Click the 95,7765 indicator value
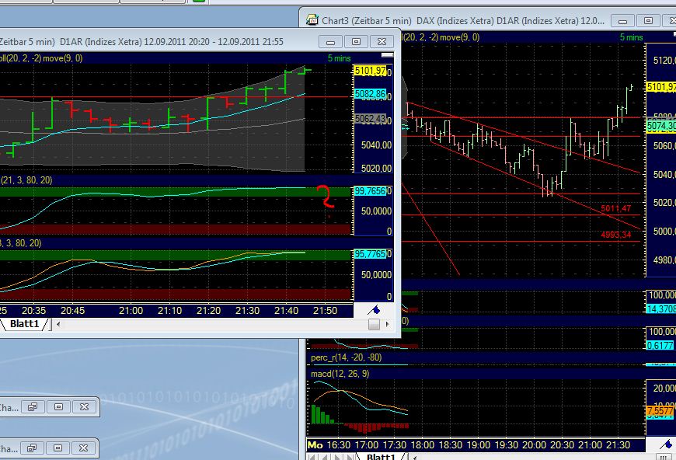The image size is (676, 460). 371,254
